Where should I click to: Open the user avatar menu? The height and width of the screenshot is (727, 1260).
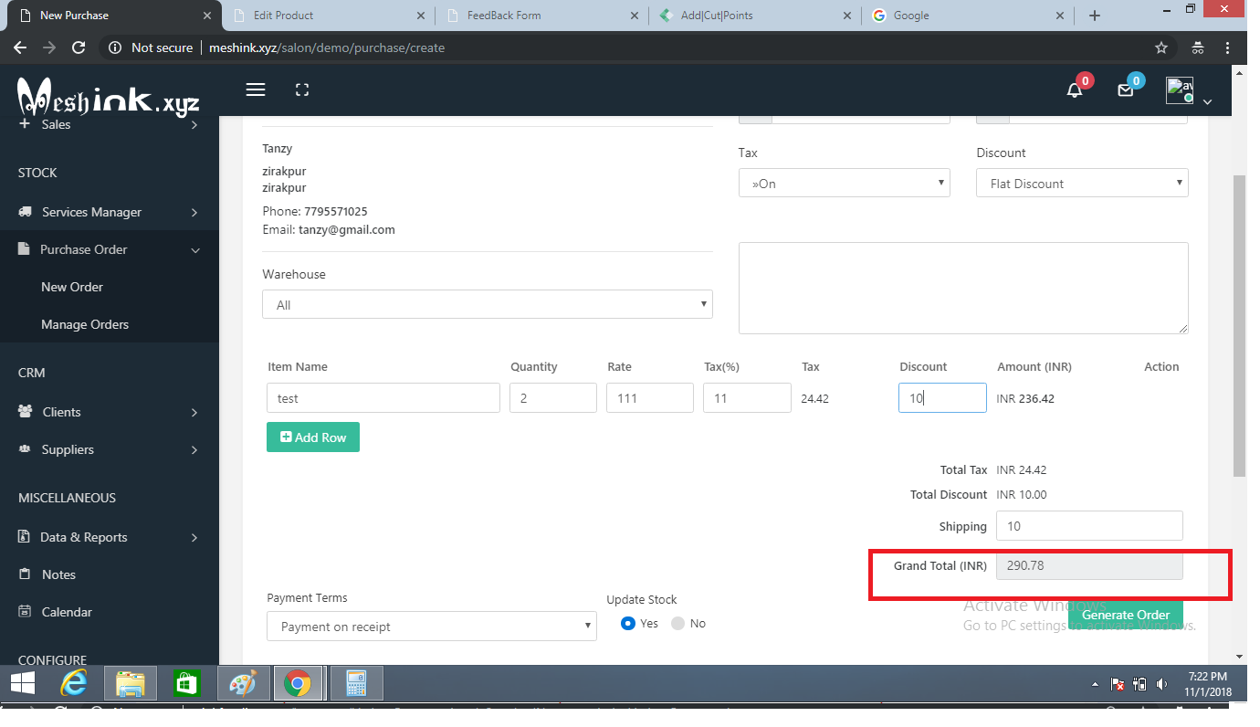[x=1180, y=90]
